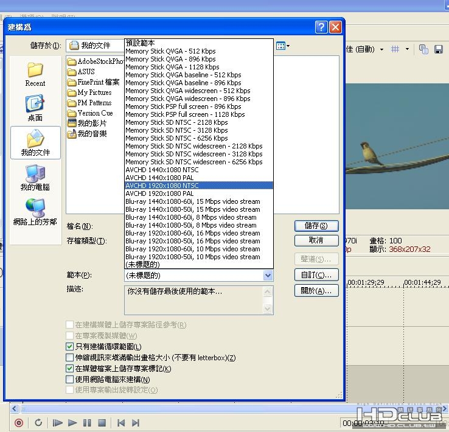This screenshot has width=449, height=432.
Task: Click the 00:01:29;29 mark on timeline ruler
Action: point(366,282)
